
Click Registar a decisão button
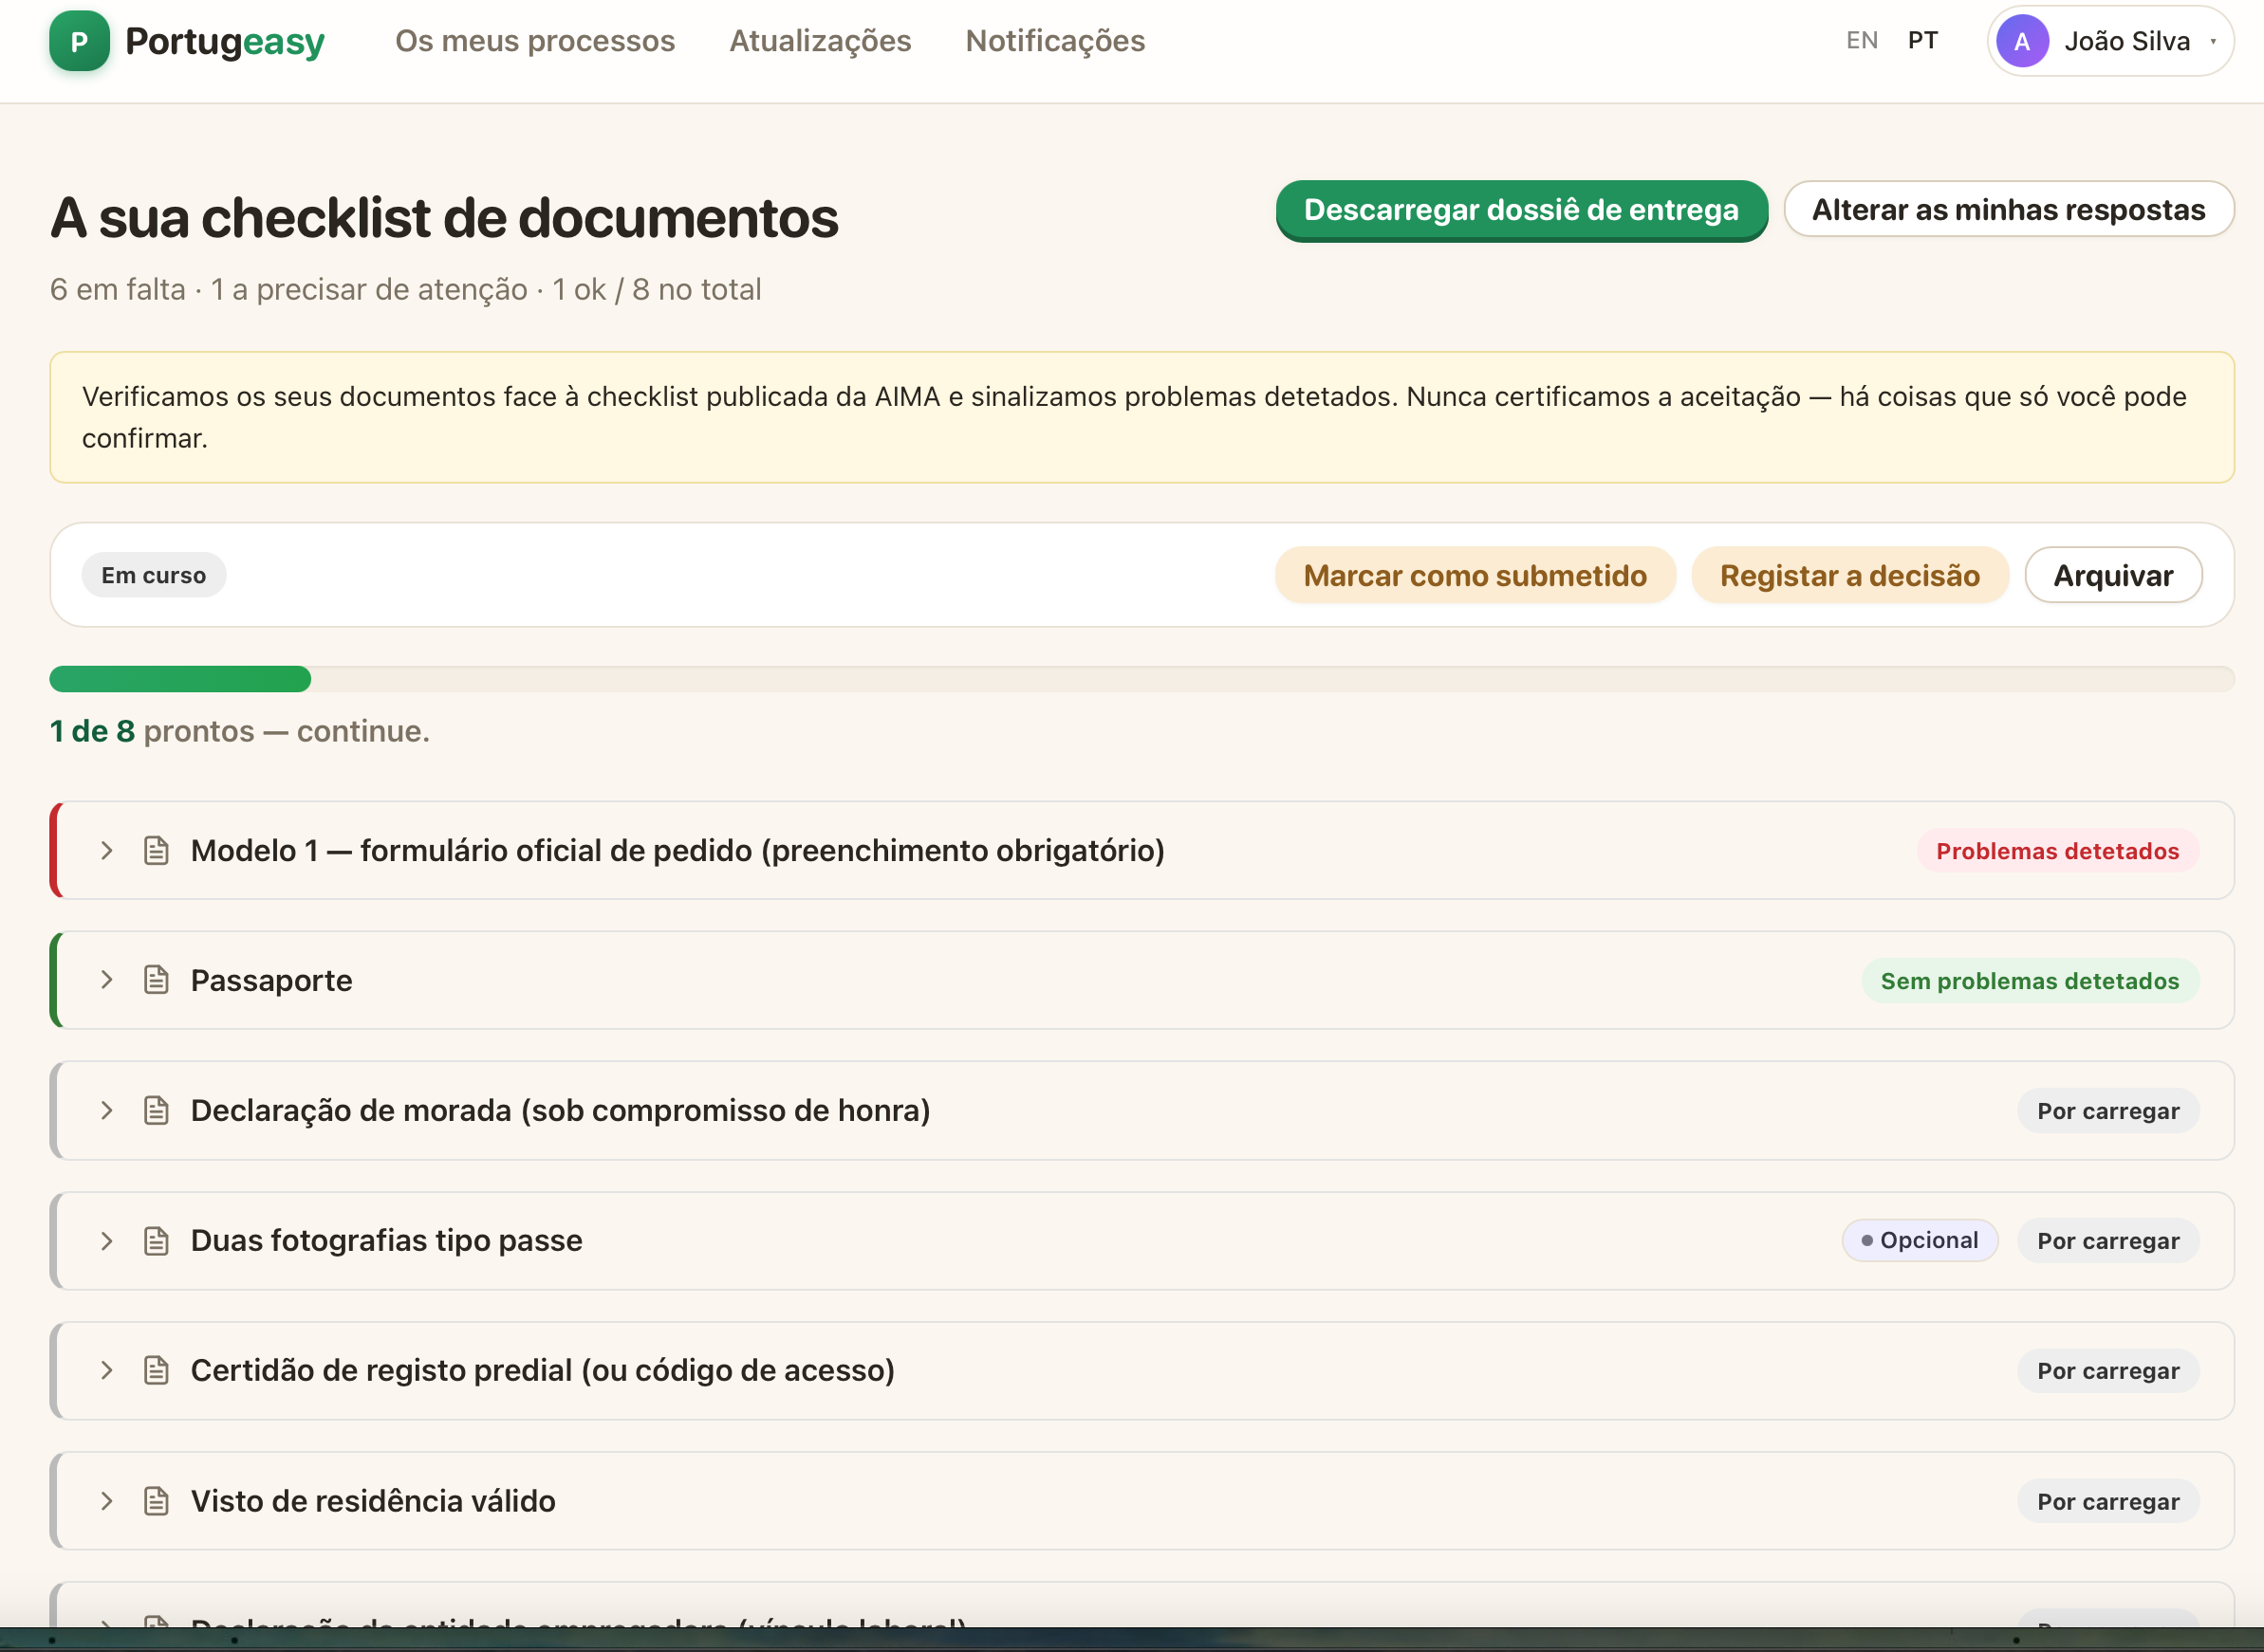[1849, 575]
